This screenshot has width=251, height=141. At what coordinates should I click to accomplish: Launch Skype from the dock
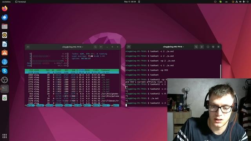pyautogui.click(x=4, y=71)
